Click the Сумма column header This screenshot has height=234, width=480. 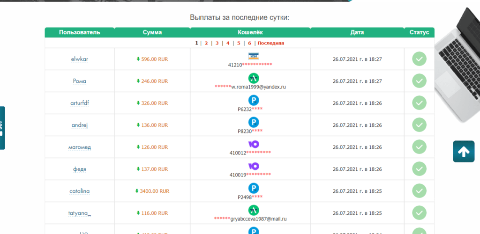coord(152,32)
